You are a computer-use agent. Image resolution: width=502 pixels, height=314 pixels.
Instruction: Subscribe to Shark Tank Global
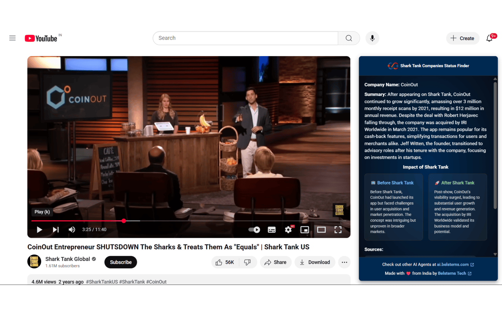[120, 262]
